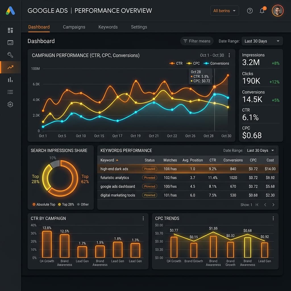
Task: Open CPC Trends three-dot menu
Action: (273, 218)
